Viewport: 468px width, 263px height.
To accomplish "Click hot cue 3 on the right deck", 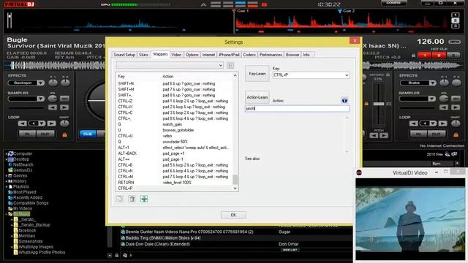I will click(453, 56).
